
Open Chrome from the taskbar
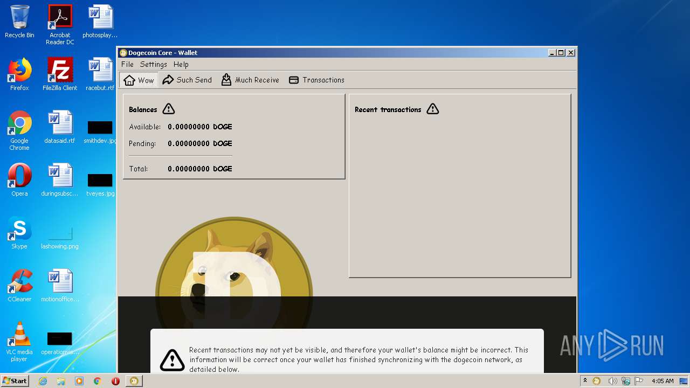coord(98,381)
